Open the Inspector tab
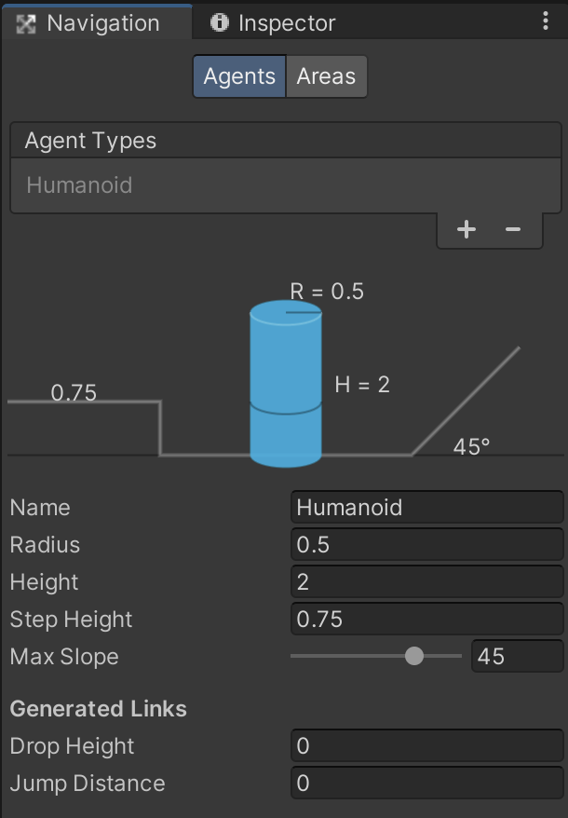The image size is (568, 818). [286, 23]
